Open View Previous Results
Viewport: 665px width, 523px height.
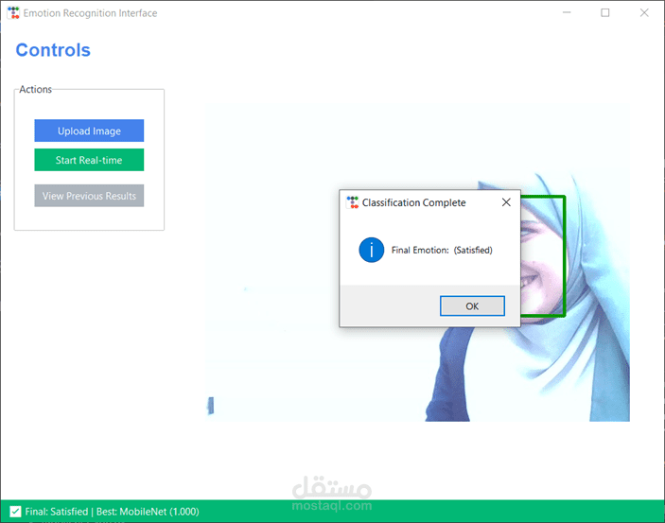point(89,196)
